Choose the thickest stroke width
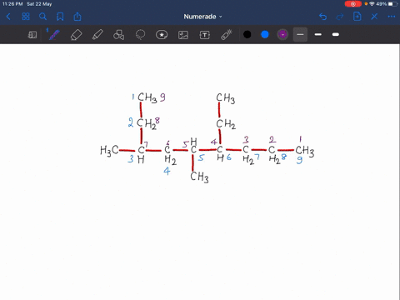 336,34
